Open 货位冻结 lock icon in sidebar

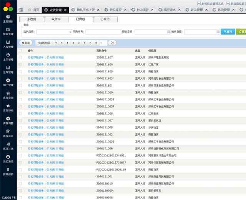click(x=8, y=159)
